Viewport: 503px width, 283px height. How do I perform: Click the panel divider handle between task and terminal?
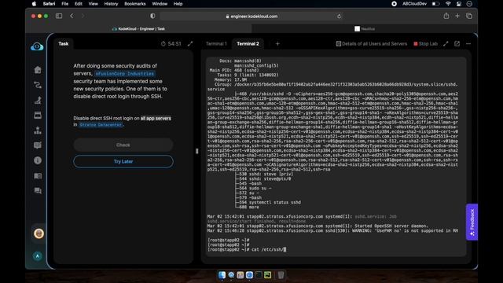[197, 151]
